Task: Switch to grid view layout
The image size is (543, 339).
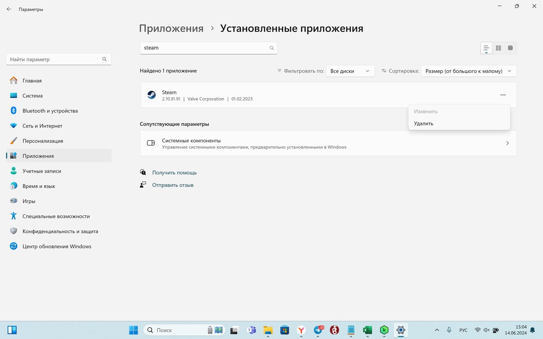Action: pos(499,48)
